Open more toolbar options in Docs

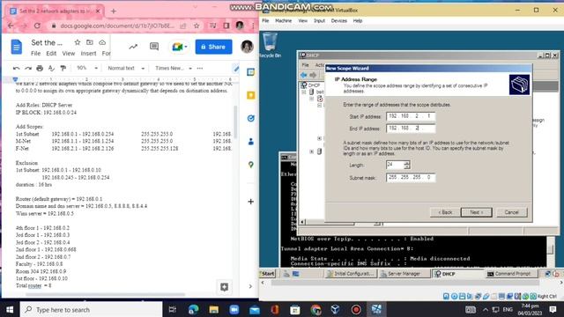tap(200, 68)
